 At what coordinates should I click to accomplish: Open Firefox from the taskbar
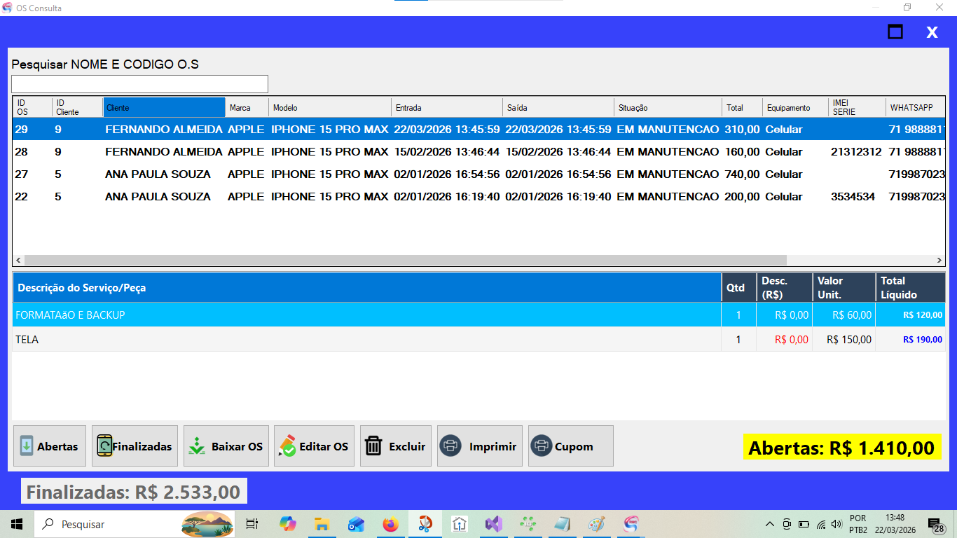(390, 524)
